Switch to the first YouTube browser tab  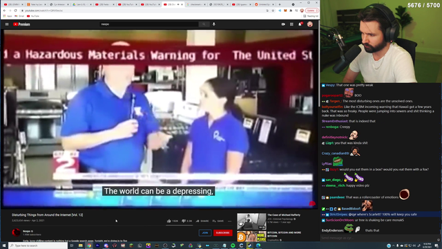(x=13, y=5)
